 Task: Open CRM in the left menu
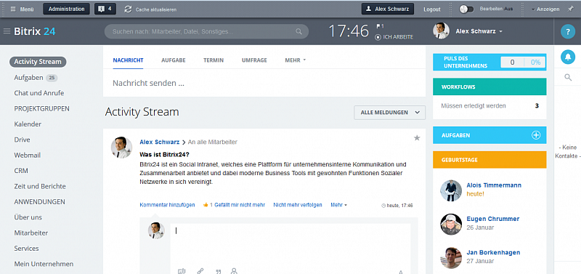21,171
